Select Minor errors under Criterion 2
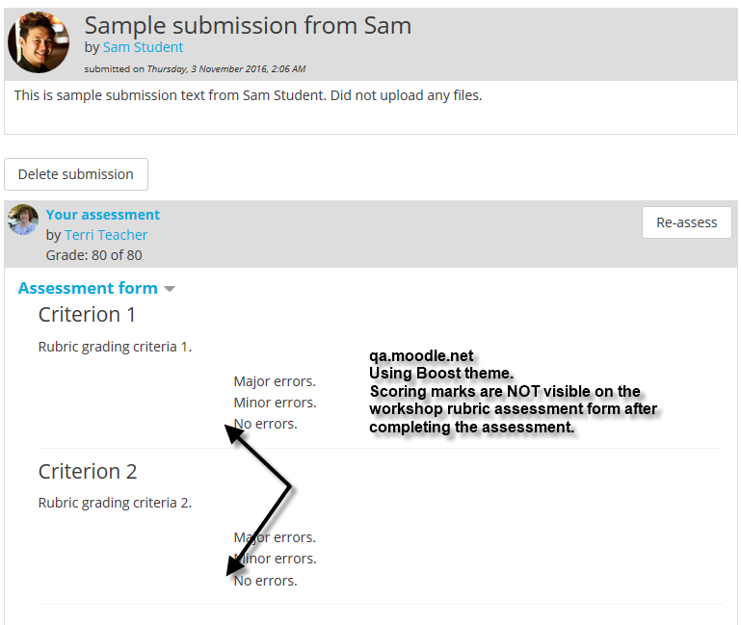 pos(275,559)
